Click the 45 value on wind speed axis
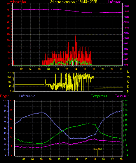136x163 pixels. tap(8, 10)
